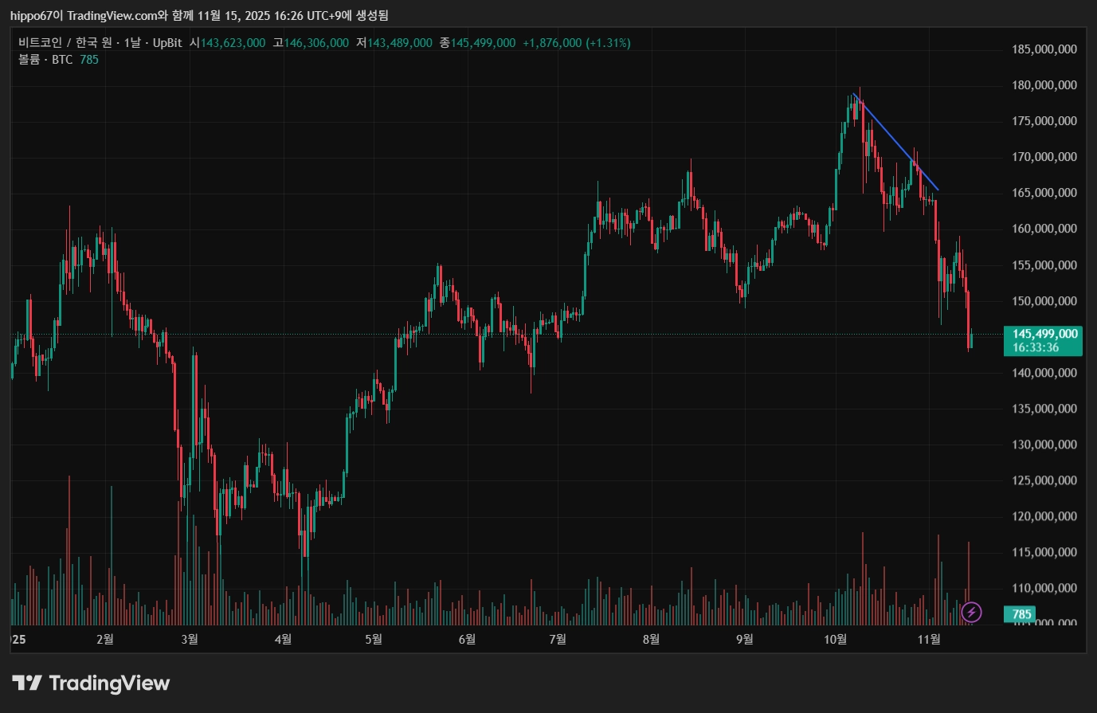Click the closing price value 종145,499,000
1097x713 pixels.
click(x=477, y=43)
